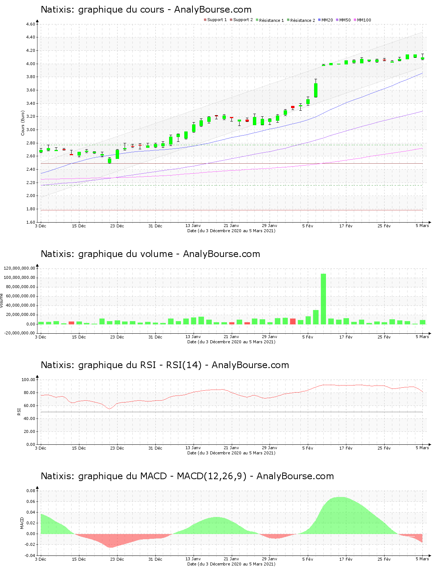The image size is (445, 574).
Task: Click the tall green candle before the February gap
Action: point(316,90)
